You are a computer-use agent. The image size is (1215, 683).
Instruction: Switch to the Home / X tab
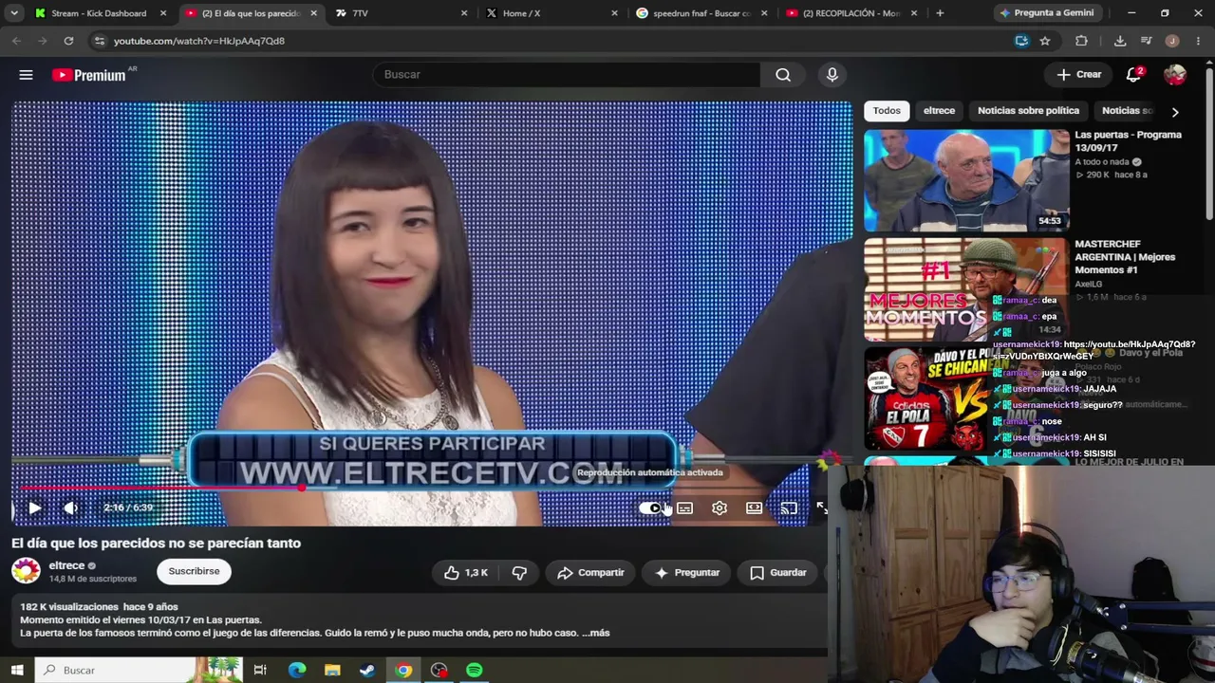551,13
